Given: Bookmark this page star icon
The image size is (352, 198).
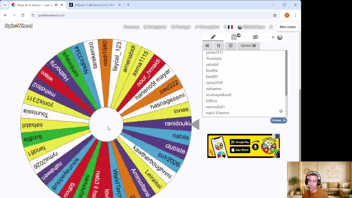Looking at the screenshot, I should click(275, 15).
